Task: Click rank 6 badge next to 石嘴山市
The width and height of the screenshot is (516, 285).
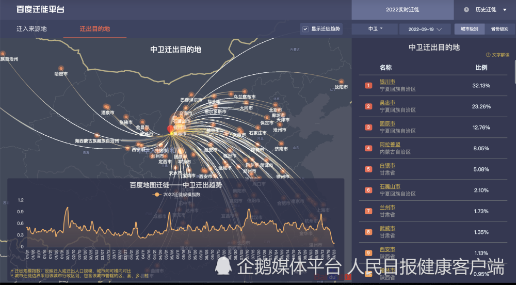Action: coord(368,190)
